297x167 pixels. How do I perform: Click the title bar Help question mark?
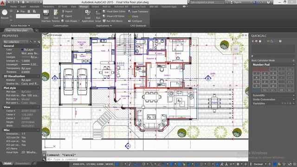coord(268,2)
